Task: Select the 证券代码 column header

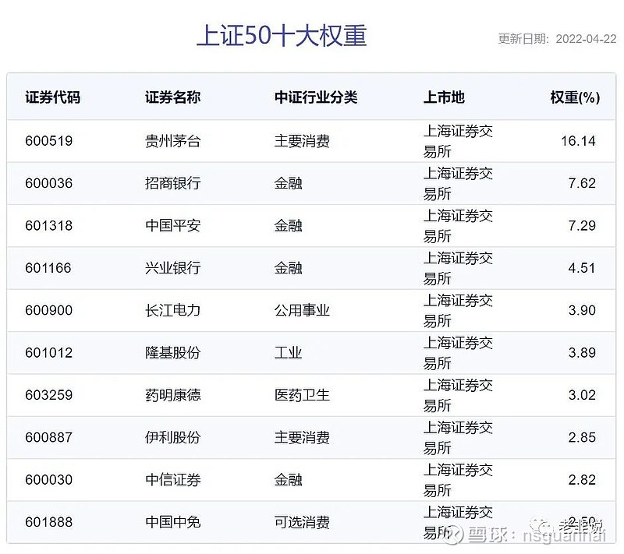Action: (x=53, y=97)
